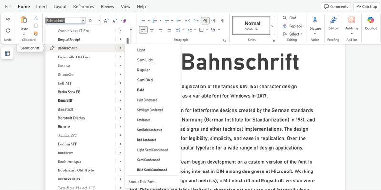Expand the Styles gallery arrow

[x=272, y=26]
